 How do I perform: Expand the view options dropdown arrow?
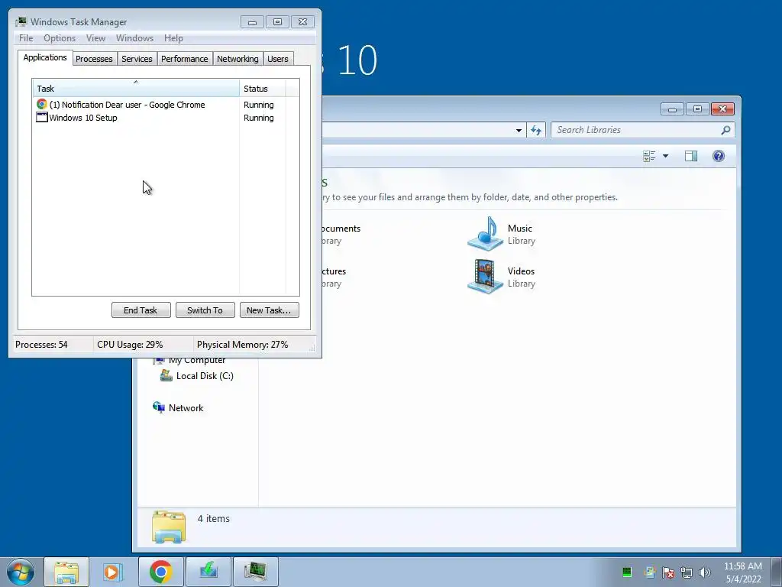(665, 156)
